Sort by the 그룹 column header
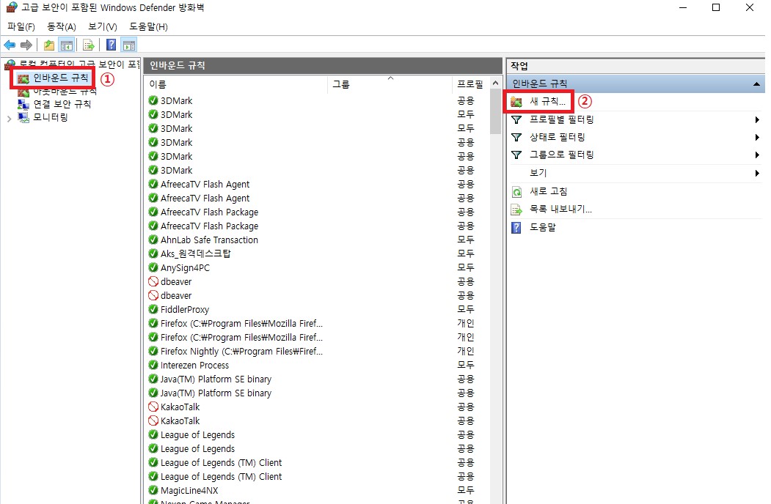Screen dimensions: 771x504 pos(390,84)
